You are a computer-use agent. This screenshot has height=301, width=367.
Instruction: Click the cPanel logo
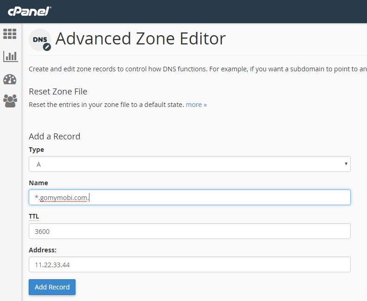click(x=29, y=11)
